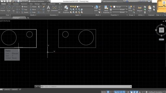Click the Save icon in quick access toolbar
The image size is (166, 93).
pos(8,1)
